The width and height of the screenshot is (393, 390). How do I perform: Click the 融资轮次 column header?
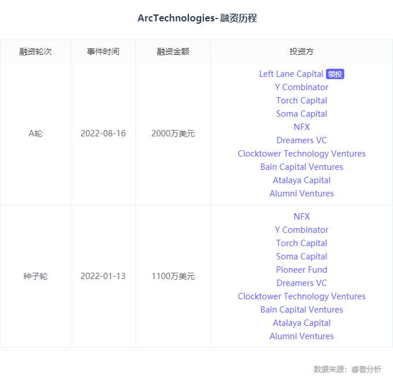[35, 51]
